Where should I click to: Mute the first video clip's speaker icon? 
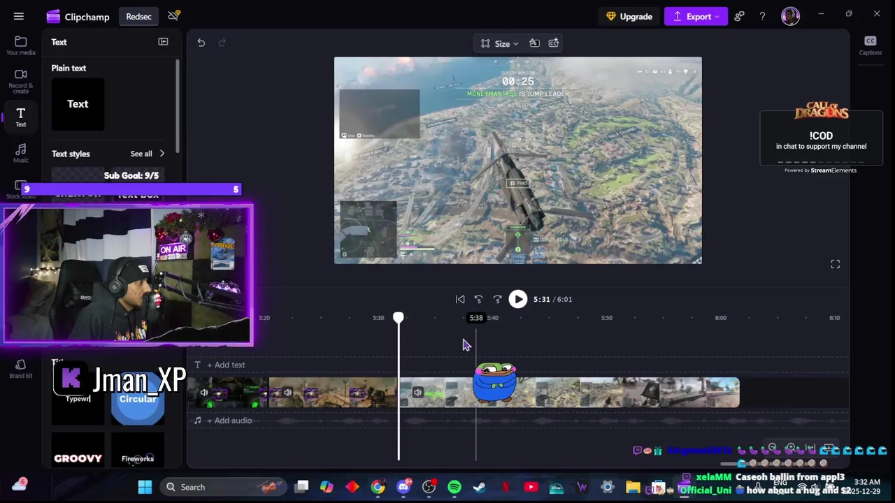point(203,393)
